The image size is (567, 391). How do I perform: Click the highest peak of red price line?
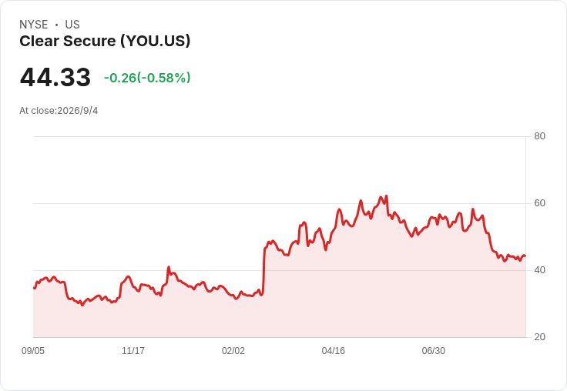coord(387,196)
